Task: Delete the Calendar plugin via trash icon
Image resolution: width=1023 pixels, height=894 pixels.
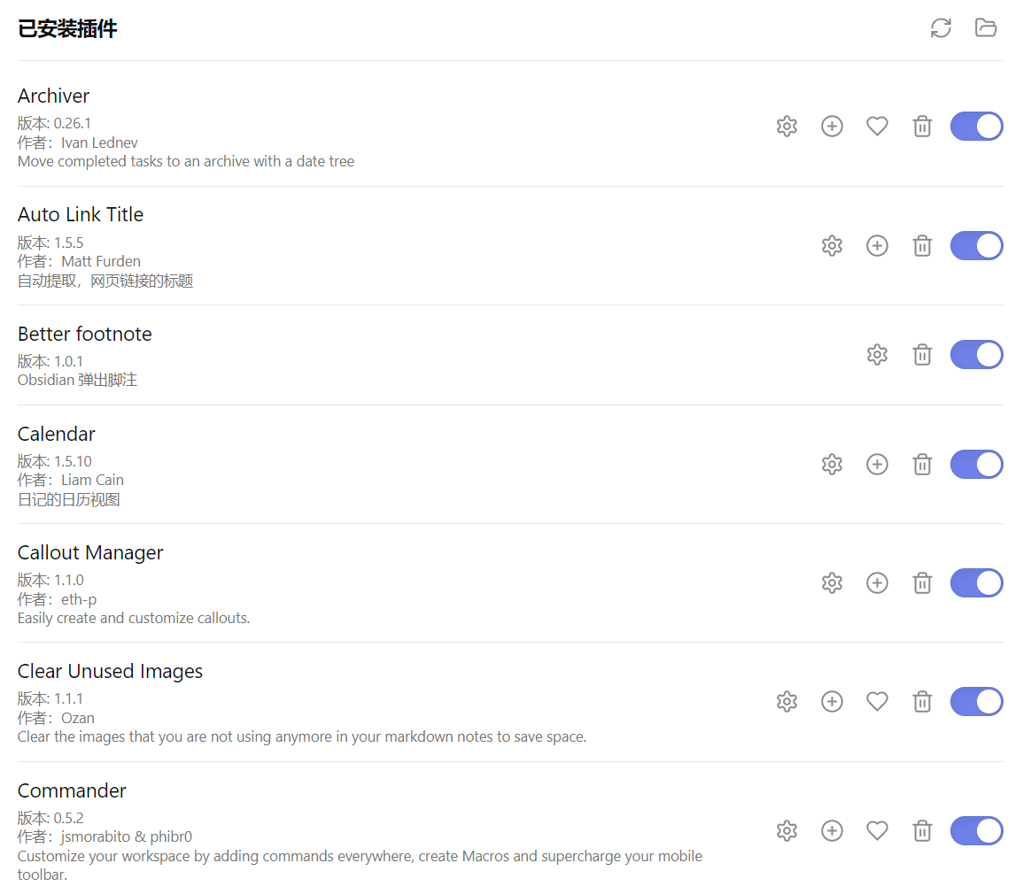Action: 922,465
